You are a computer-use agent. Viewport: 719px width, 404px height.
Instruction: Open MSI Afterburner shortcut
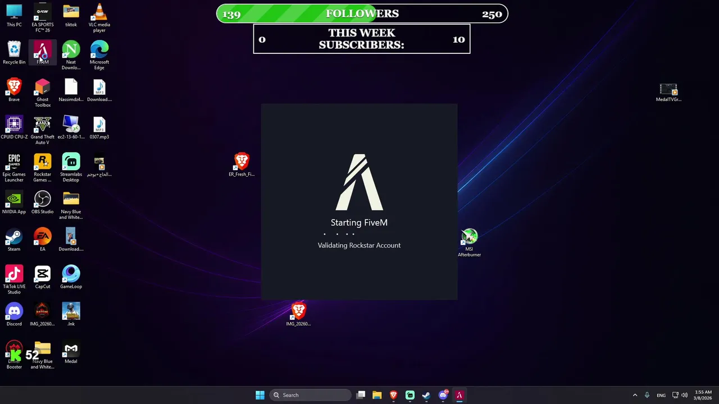click(x=469, y=242)
